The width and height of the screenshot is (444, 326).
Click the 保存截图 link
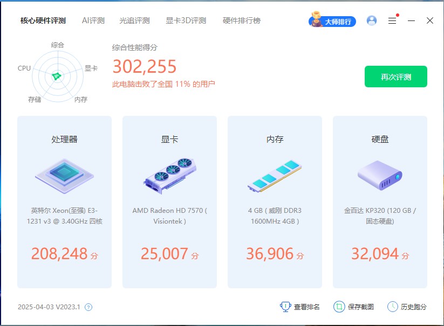361,307
